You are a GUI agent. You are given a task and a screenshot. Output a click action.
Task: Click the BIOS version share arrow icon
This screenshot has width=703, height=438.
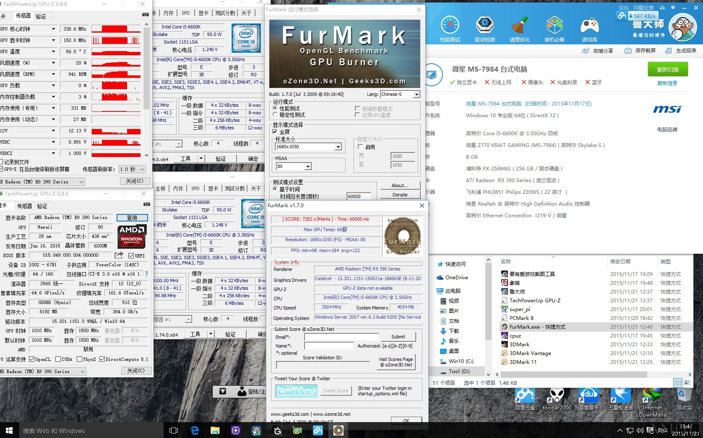pyautogui.click(x=119, y=255)
